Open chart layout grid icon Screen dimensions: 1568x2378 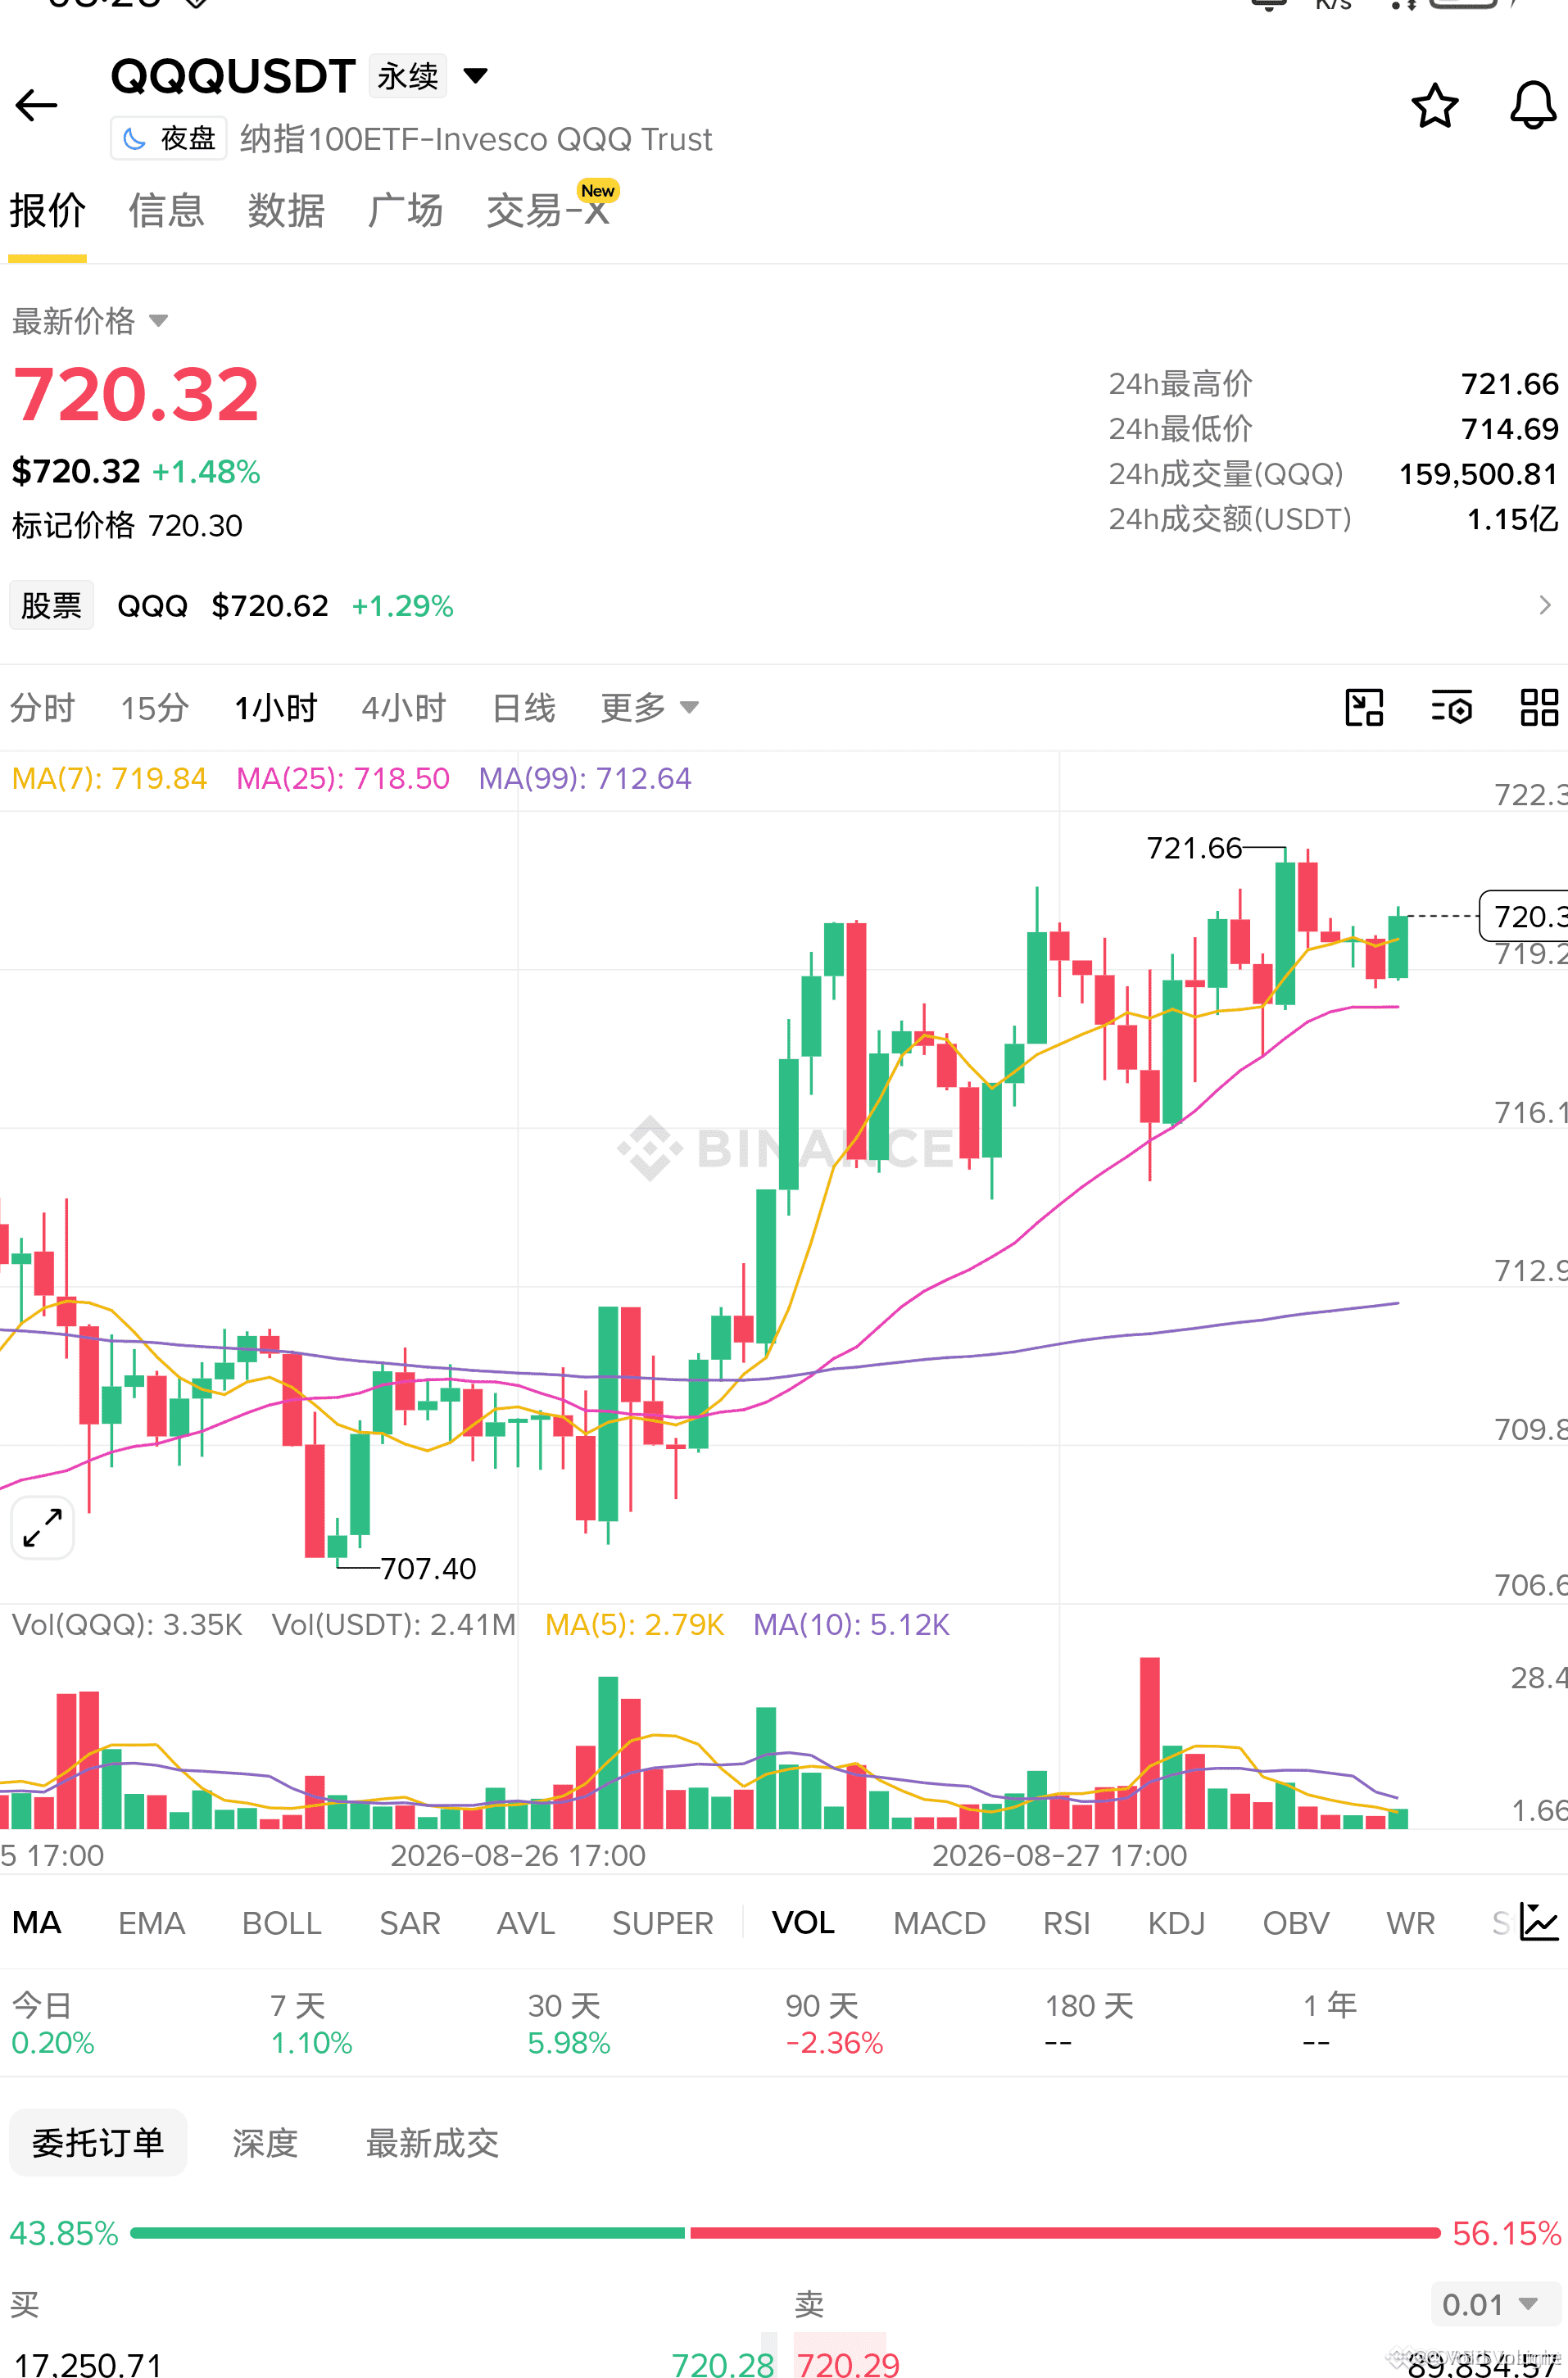tap(1539, 707)
